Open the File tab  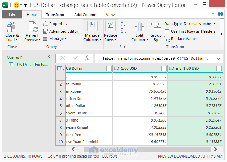pyautogui.click(x=12, y=14)
